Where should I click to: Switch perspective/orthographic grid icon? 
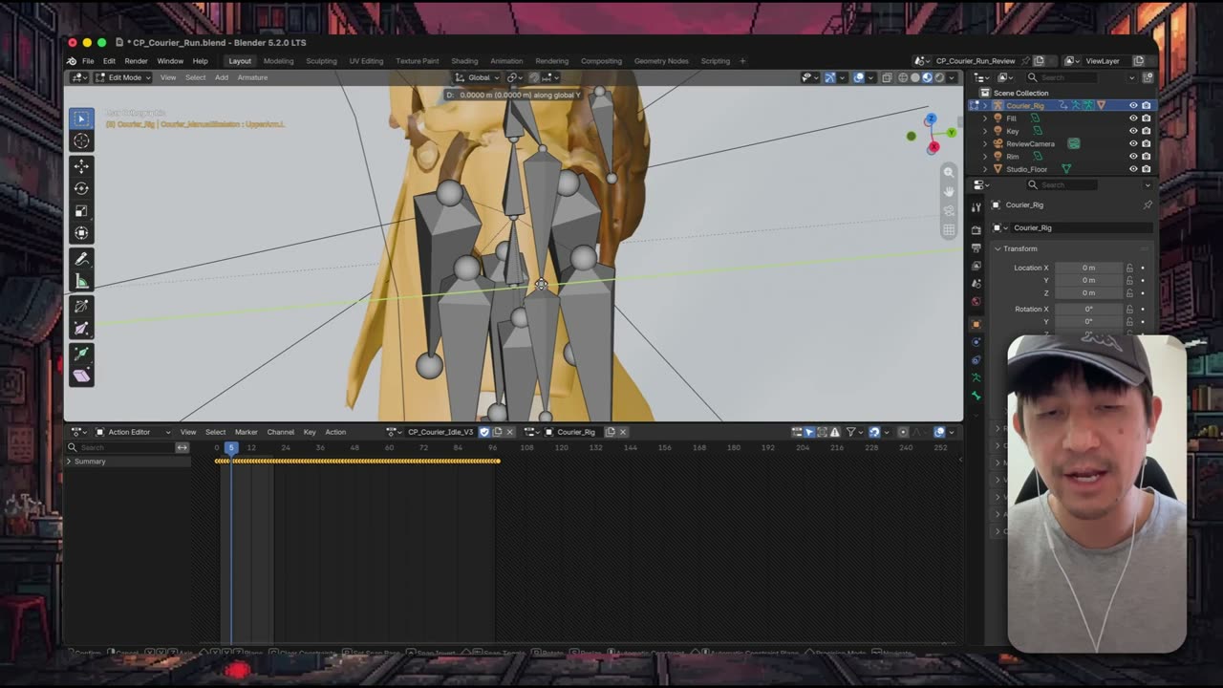[948, 230]
